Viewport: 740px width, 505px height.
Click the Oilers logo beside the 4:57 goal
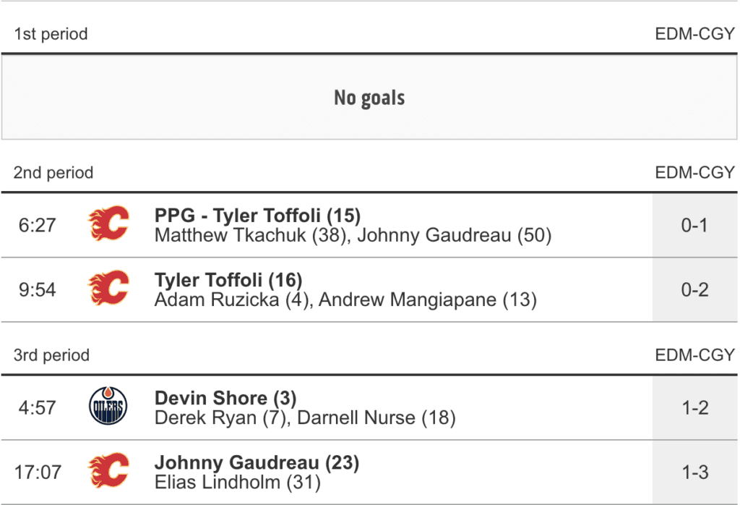pyautogui.click(x=108, y=406)
